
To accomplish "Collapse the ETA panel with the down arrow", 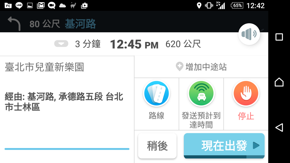I will (61, 44).
